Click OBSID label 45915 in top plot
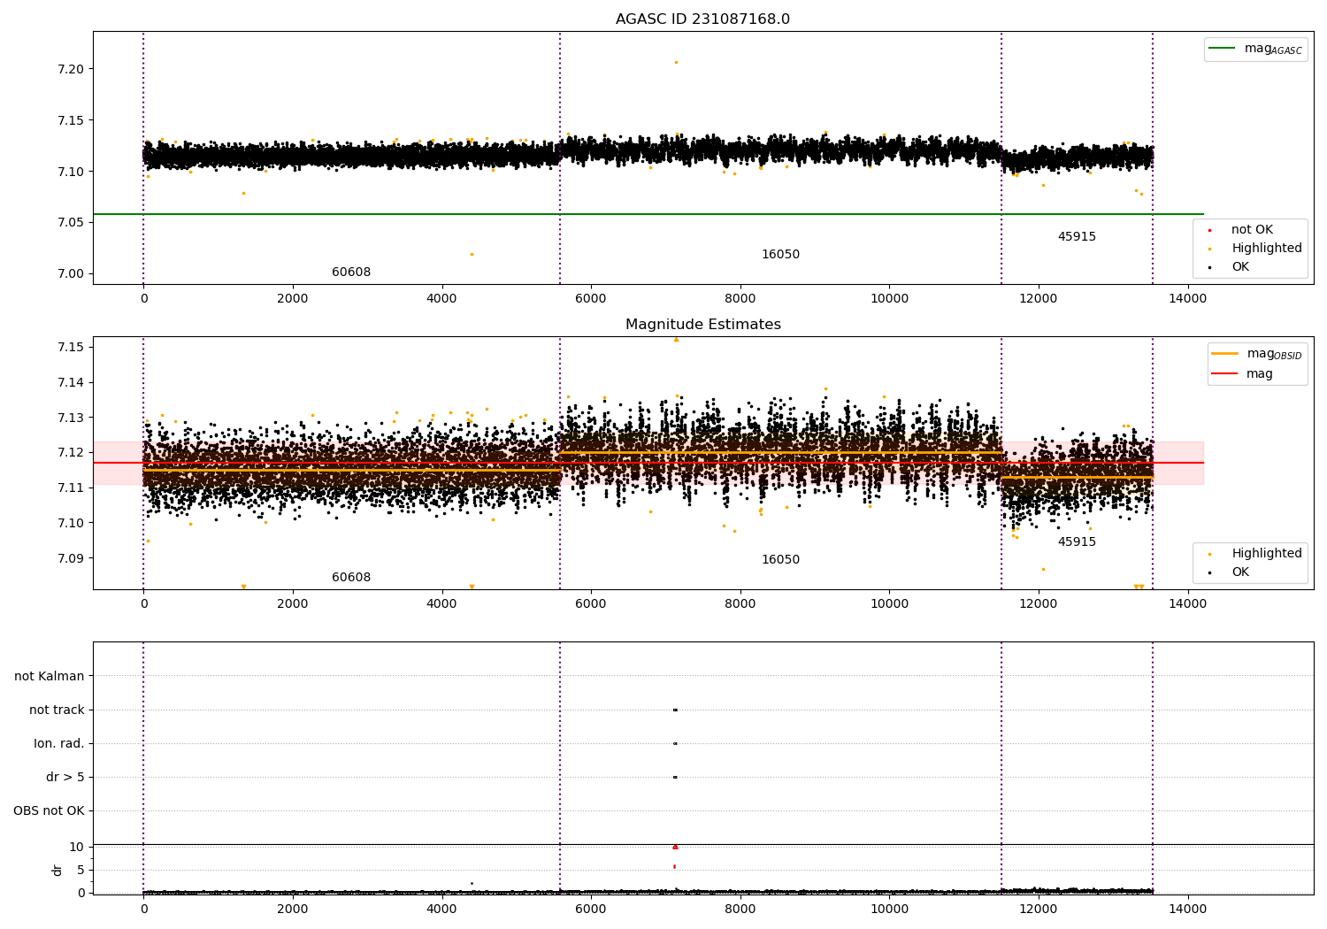 click(x=1077, y=237)
